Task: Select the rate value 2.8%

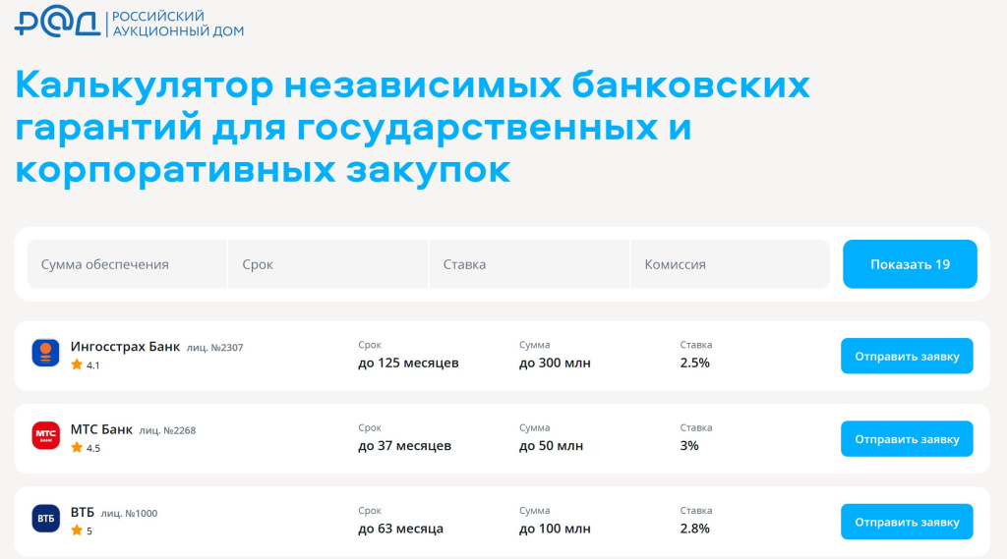Action: click(x=695, y=529)
